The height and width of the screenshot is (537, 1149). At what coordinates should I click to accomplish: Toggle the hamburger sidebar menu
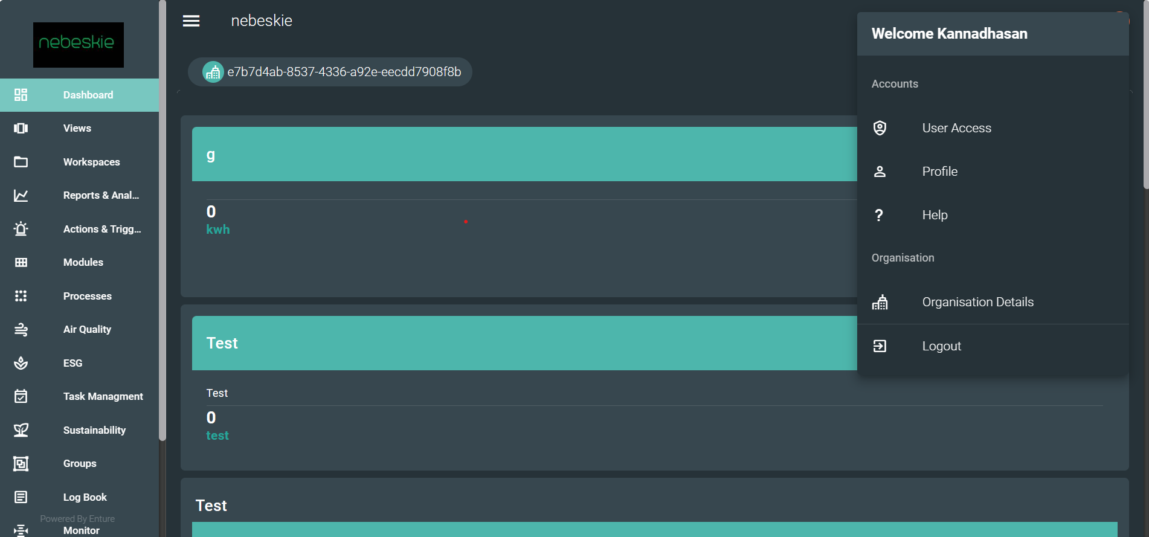click(191, 21)
